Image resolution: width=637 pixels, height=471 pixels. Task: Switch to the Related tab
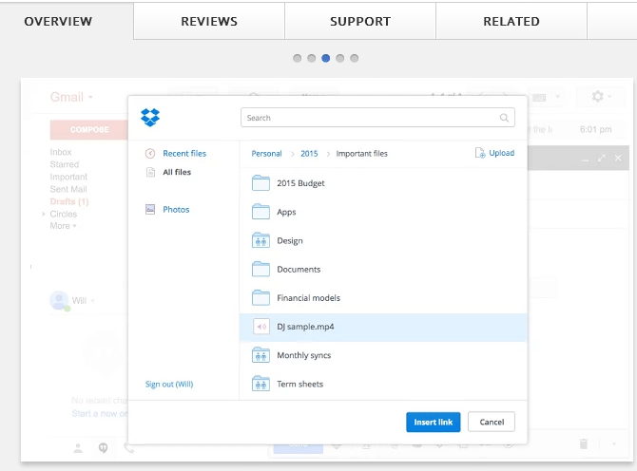512,21
